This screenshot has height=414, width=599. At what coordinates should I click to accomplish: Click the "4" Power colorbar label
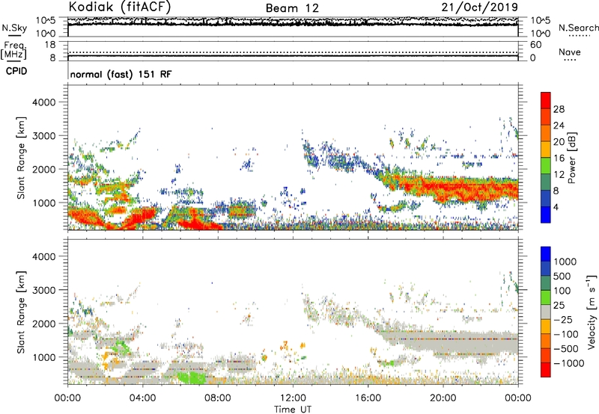(556, 208)
